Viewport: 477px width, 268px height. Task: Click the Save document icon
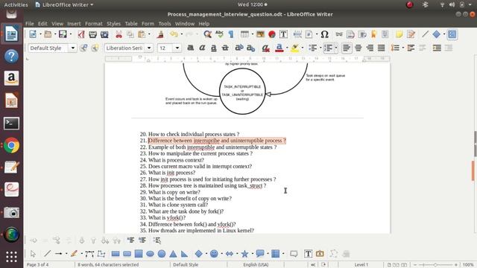coord(63,34)
